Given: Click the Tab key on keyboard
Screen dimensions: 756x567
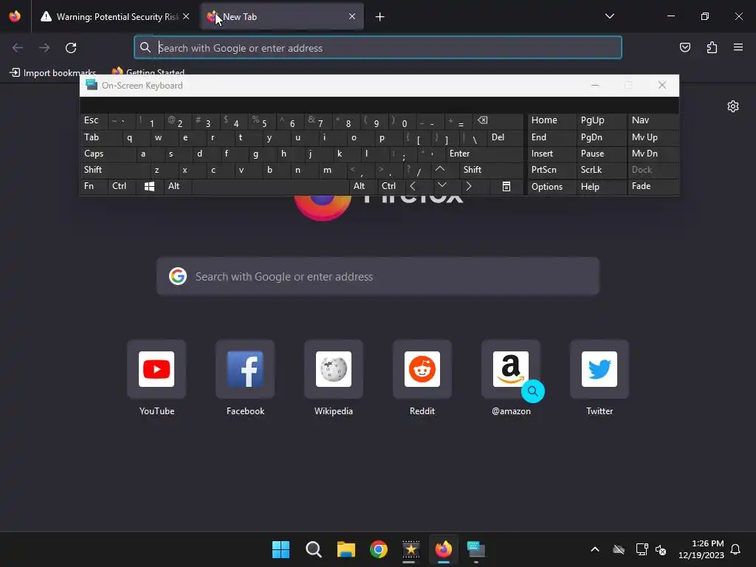Looking at the screenshot, I should [x=100, y=137].
